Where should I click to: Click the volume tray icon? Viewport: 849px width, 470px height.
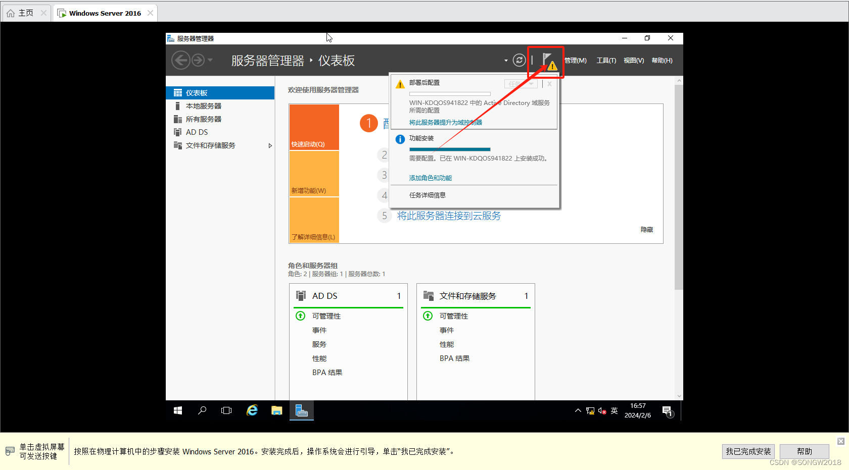[x=602, y=411]
